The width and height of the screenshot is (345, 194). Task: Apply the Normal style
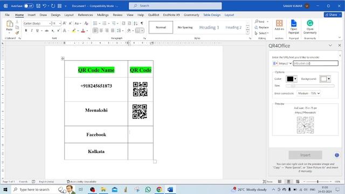[161, 27]
